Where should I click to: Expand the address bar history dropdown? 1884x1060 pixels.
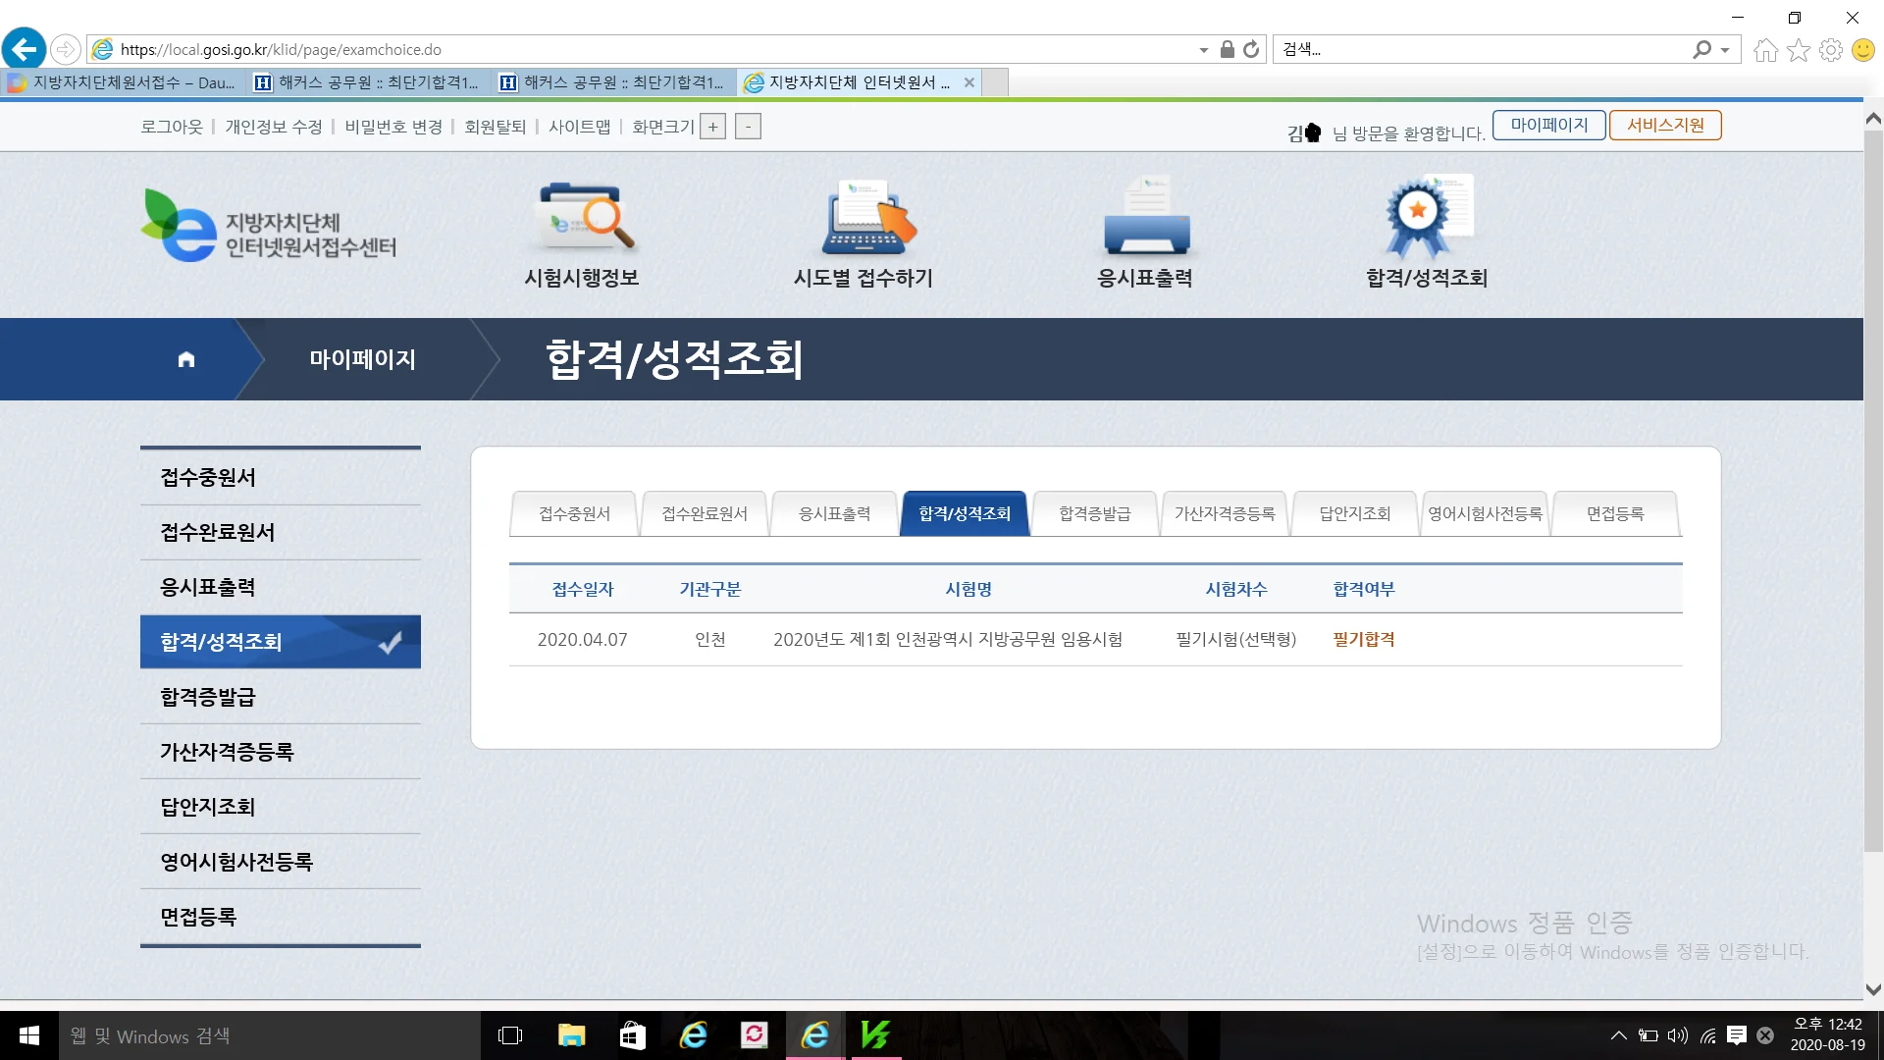1204,50
